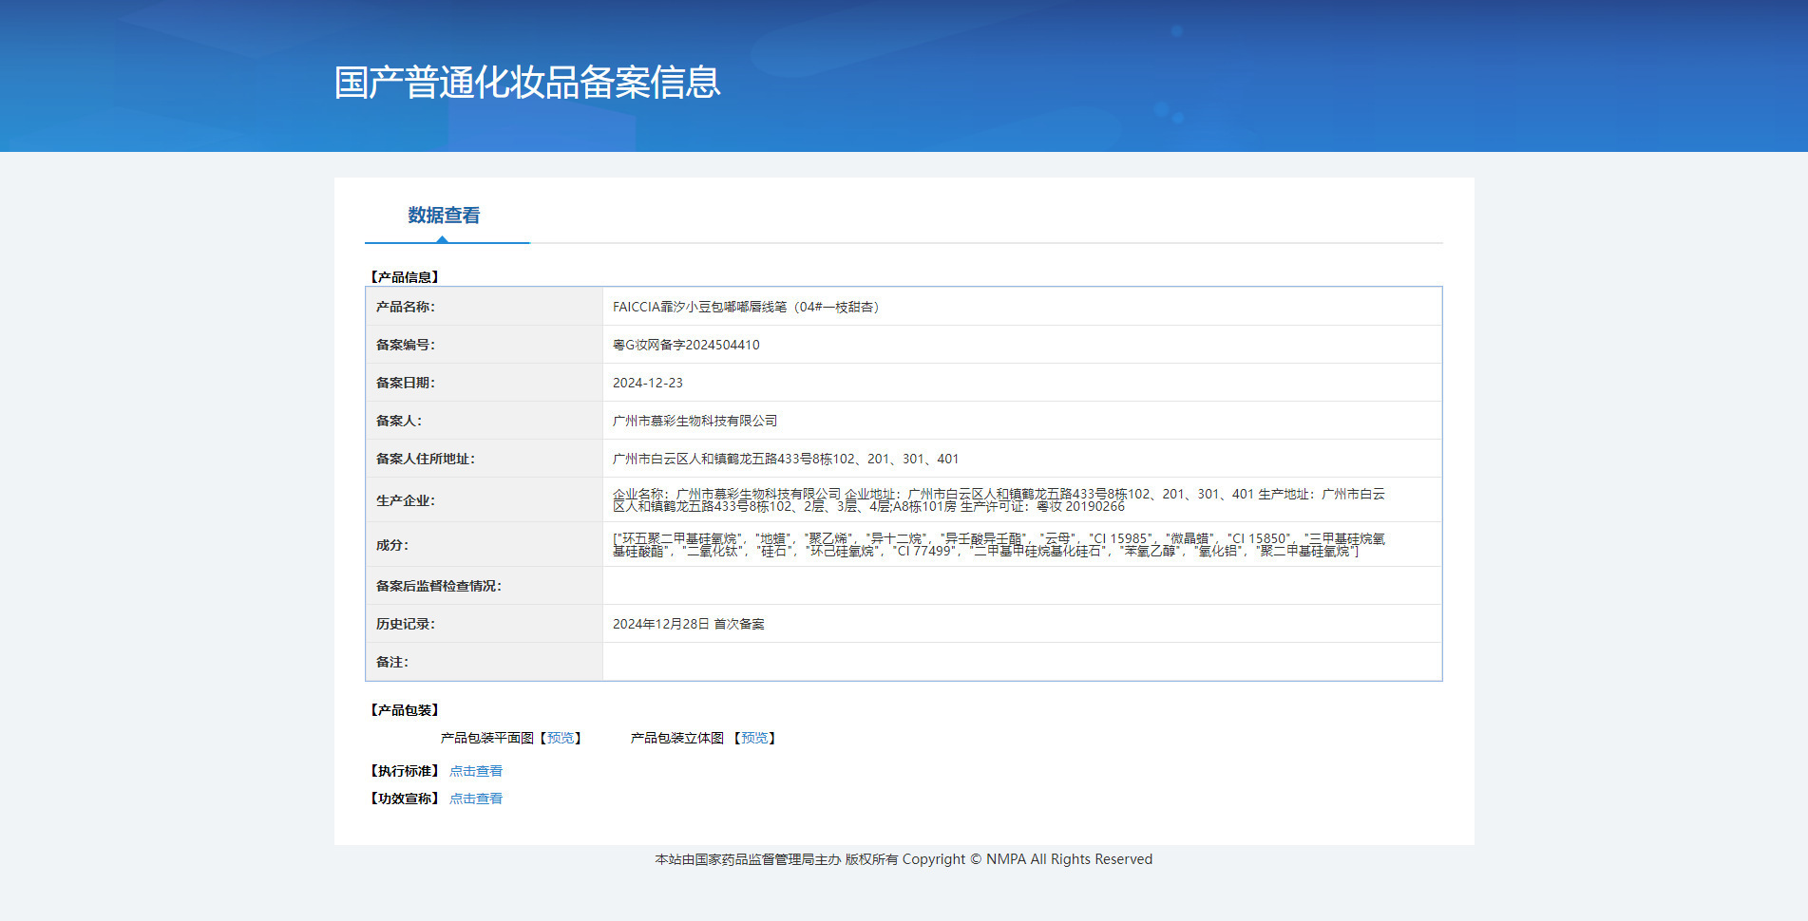Select the 数据查看 tab
Screen dimensions: 1808x921
pyautogui.click(x=444, y=216)
